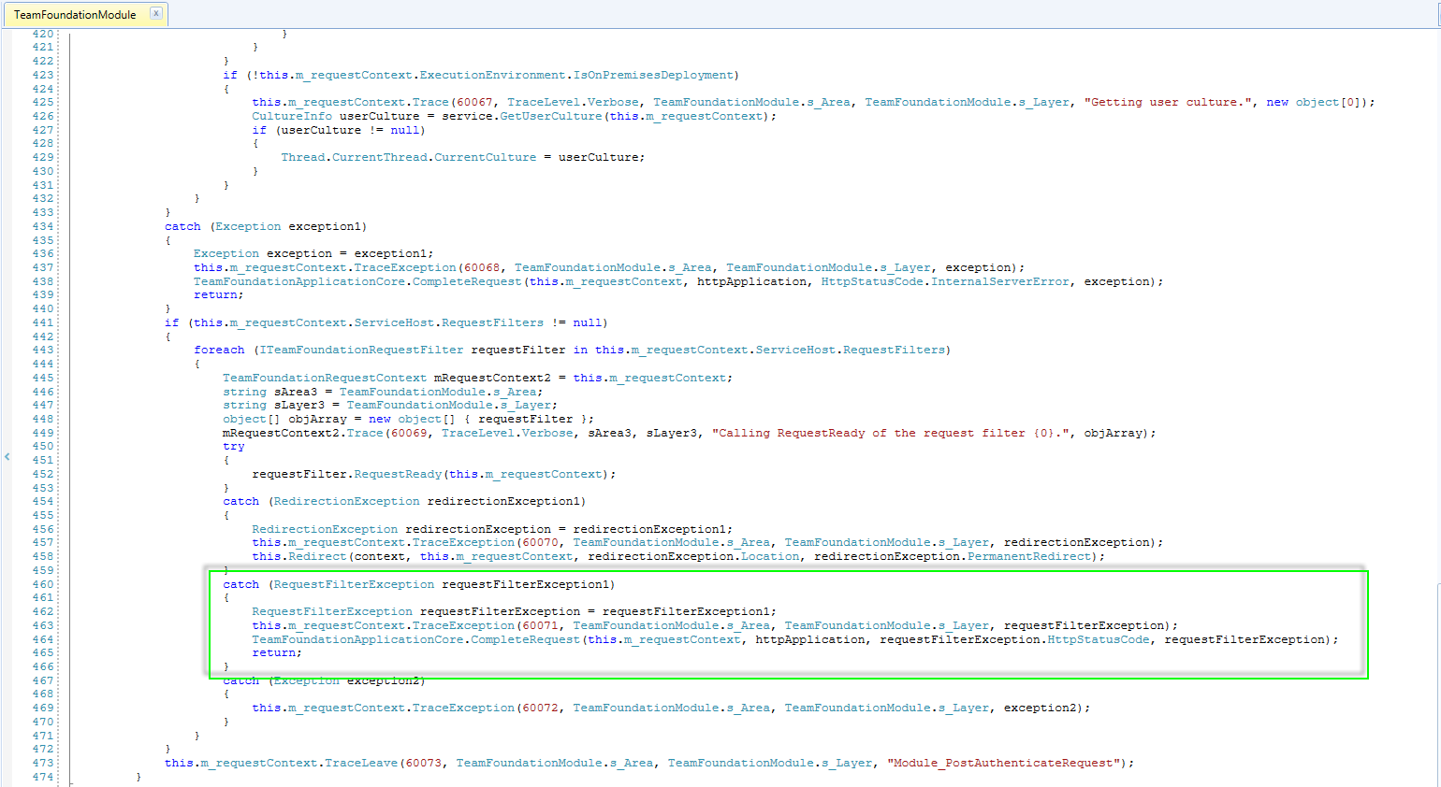Image resolution: width=1441 pixels, height=787 pixels.
Task: Navigate to RequestReady method call
Action: click(x=398, y=474)
